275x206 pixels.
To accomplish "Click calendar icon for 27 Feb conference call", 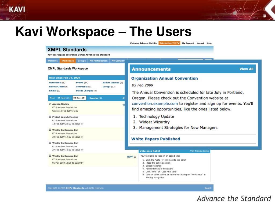I will (x=50, y=143).
